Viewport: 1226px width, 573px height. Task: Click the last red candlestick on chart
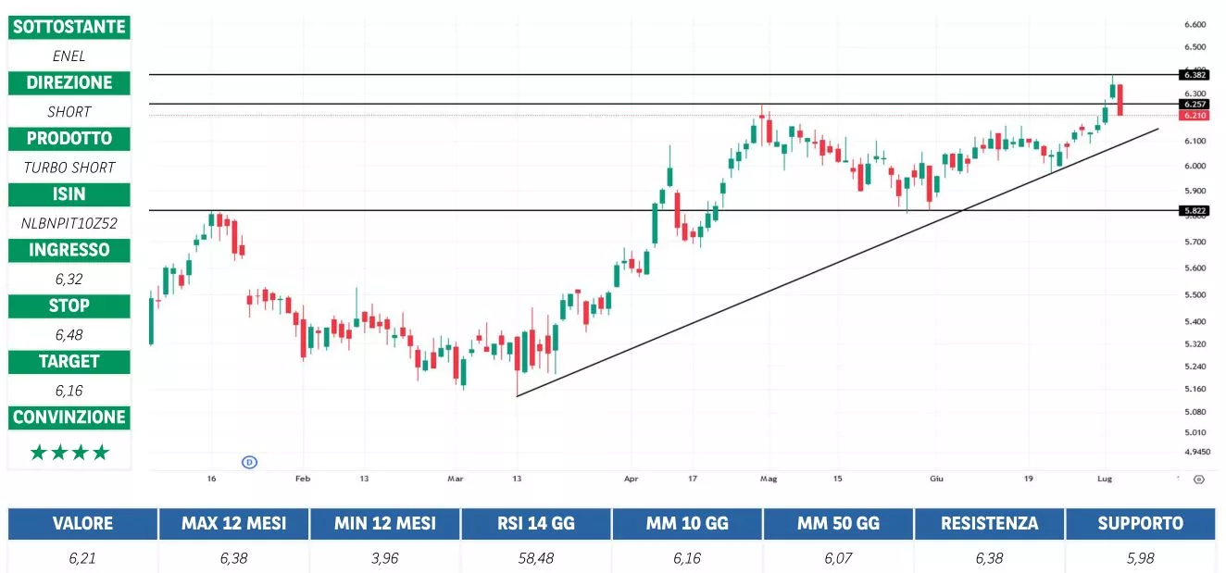pyautogui.click(x=1120, y=99)
